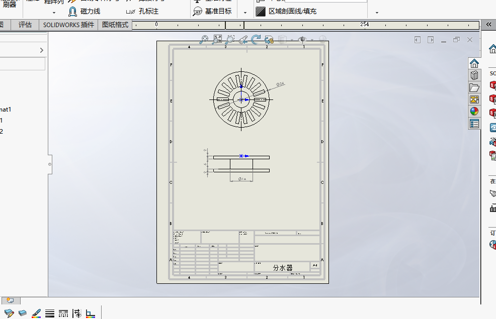Expand the Display Style dropdown arrow
The height and width of the screenshot is (319, 496).
pos(292,40)
